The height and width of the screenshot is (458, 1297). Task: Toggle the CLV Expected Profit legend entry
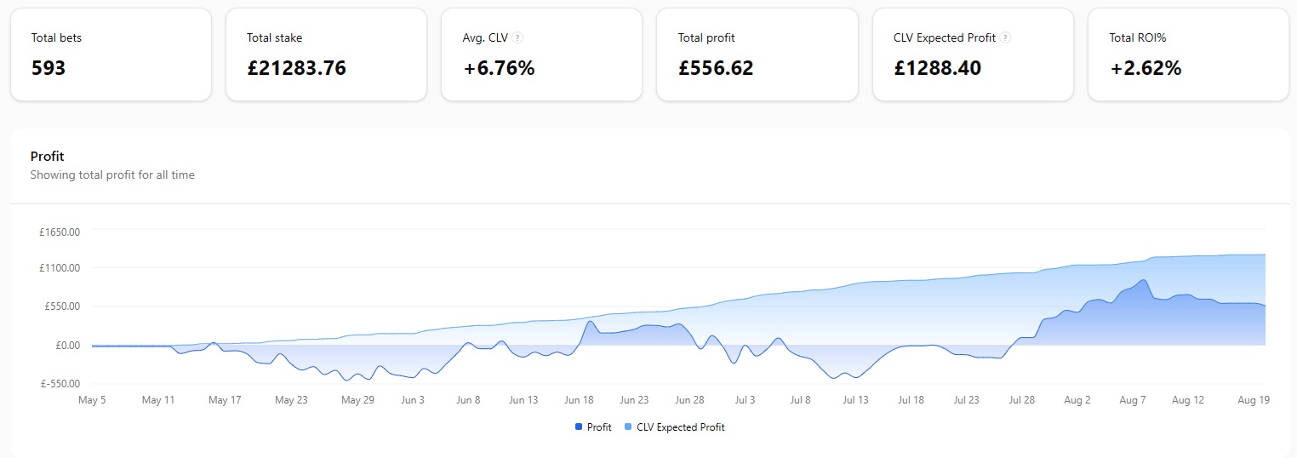tap(675, 427)
